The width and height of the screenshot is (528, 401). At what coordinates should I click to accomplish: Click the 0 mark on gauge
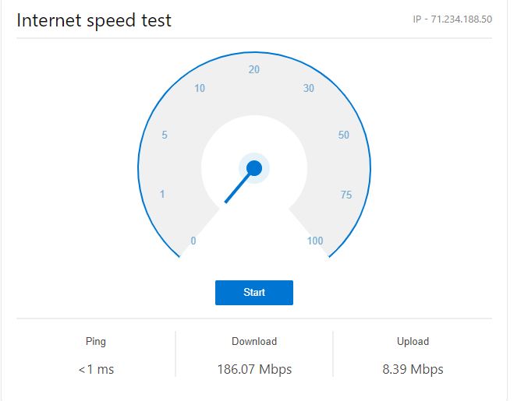pos(193,241)
